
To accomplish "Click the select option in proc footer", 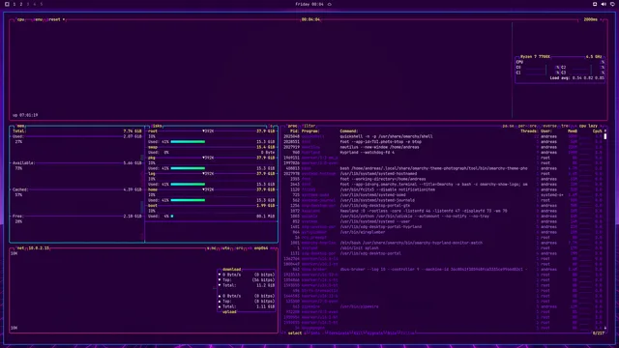I will point(294,333).
